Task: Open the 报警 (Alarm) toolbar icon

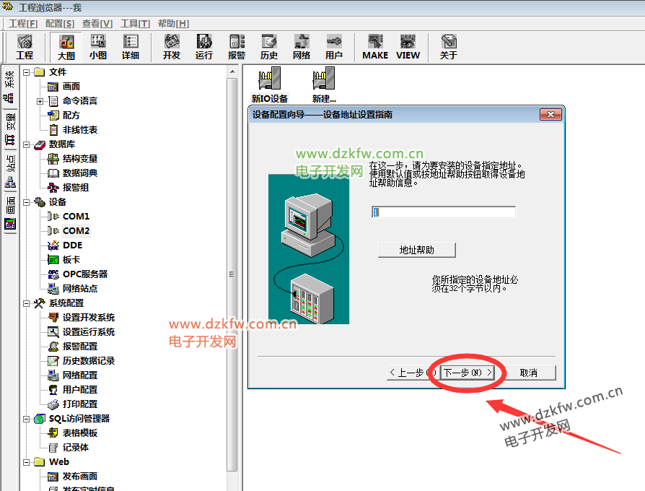Action: [x=237, y=46]
